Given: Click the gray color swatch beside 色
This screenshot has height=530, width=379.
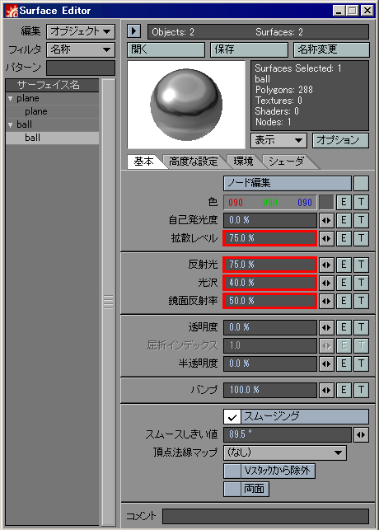Looking at the screenshot, I should click(x=326, y=202).
